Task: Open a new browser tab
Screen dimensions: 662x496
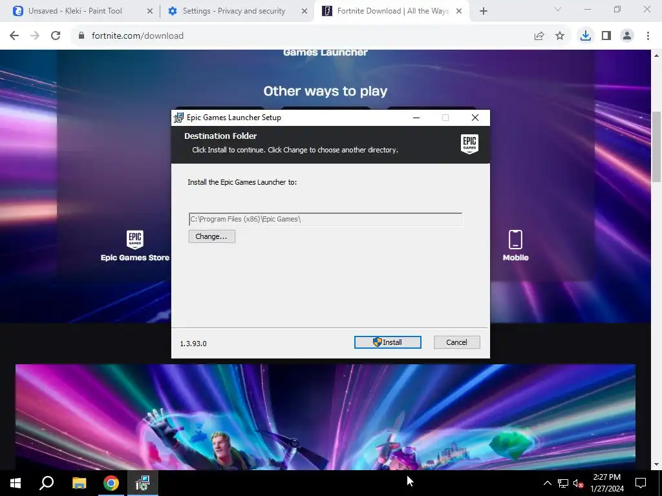Action: pos(484,12)
